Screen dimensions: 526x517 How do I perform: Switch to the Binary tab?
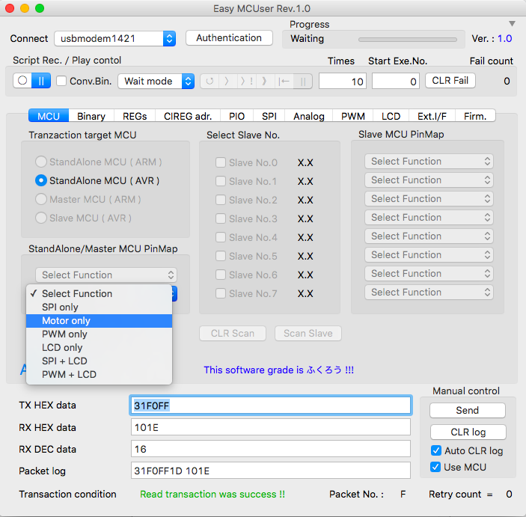(91, 116)
